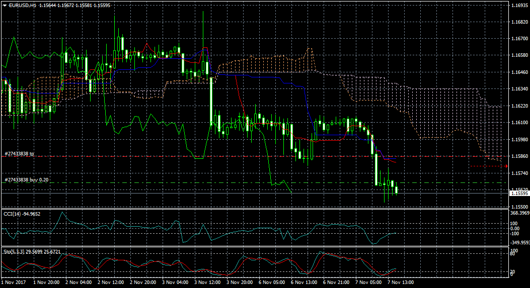
Task: Click the 7 Nov 13:00 time label
Action: pos(401,282)
